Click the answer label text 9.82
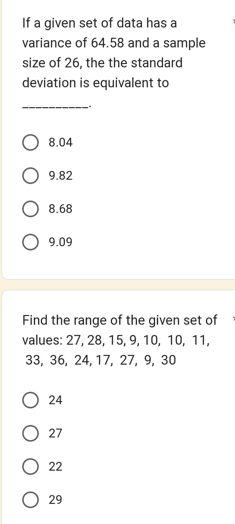The width and height of the screenshot is (235, 524). [59, 176]
